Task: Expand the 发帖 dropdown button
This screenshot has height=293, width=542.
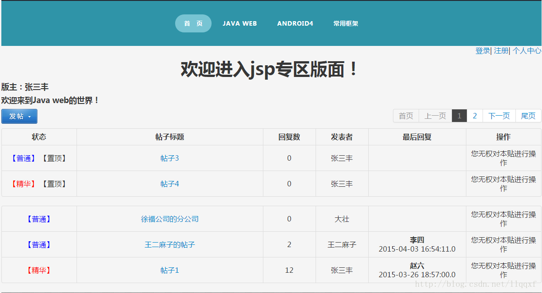Action: click(x=19, y=116)
